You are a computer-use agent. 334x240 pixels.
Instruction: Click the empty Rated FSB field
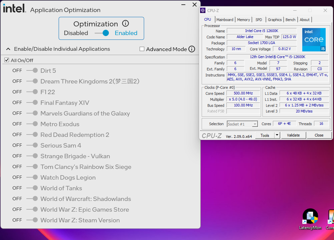pyautogui.click(x=243, y=111)
